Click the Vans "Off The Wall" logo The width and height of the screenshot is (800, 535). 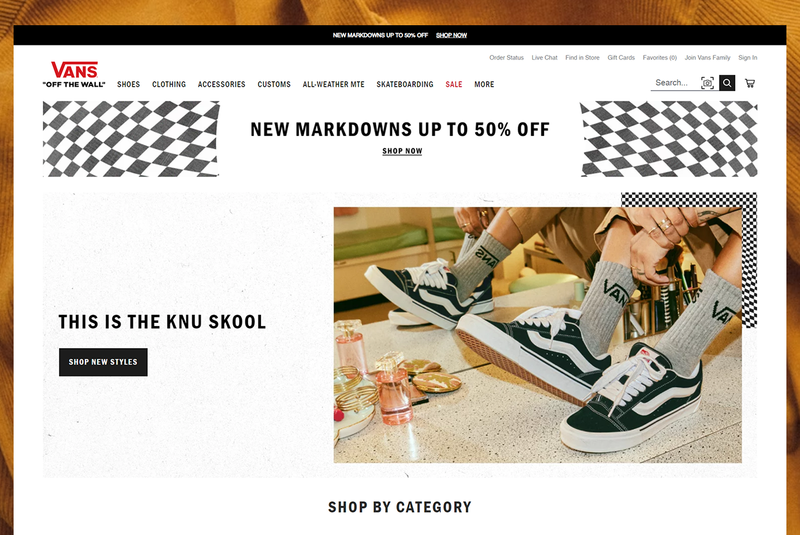(x=74, y=74)
